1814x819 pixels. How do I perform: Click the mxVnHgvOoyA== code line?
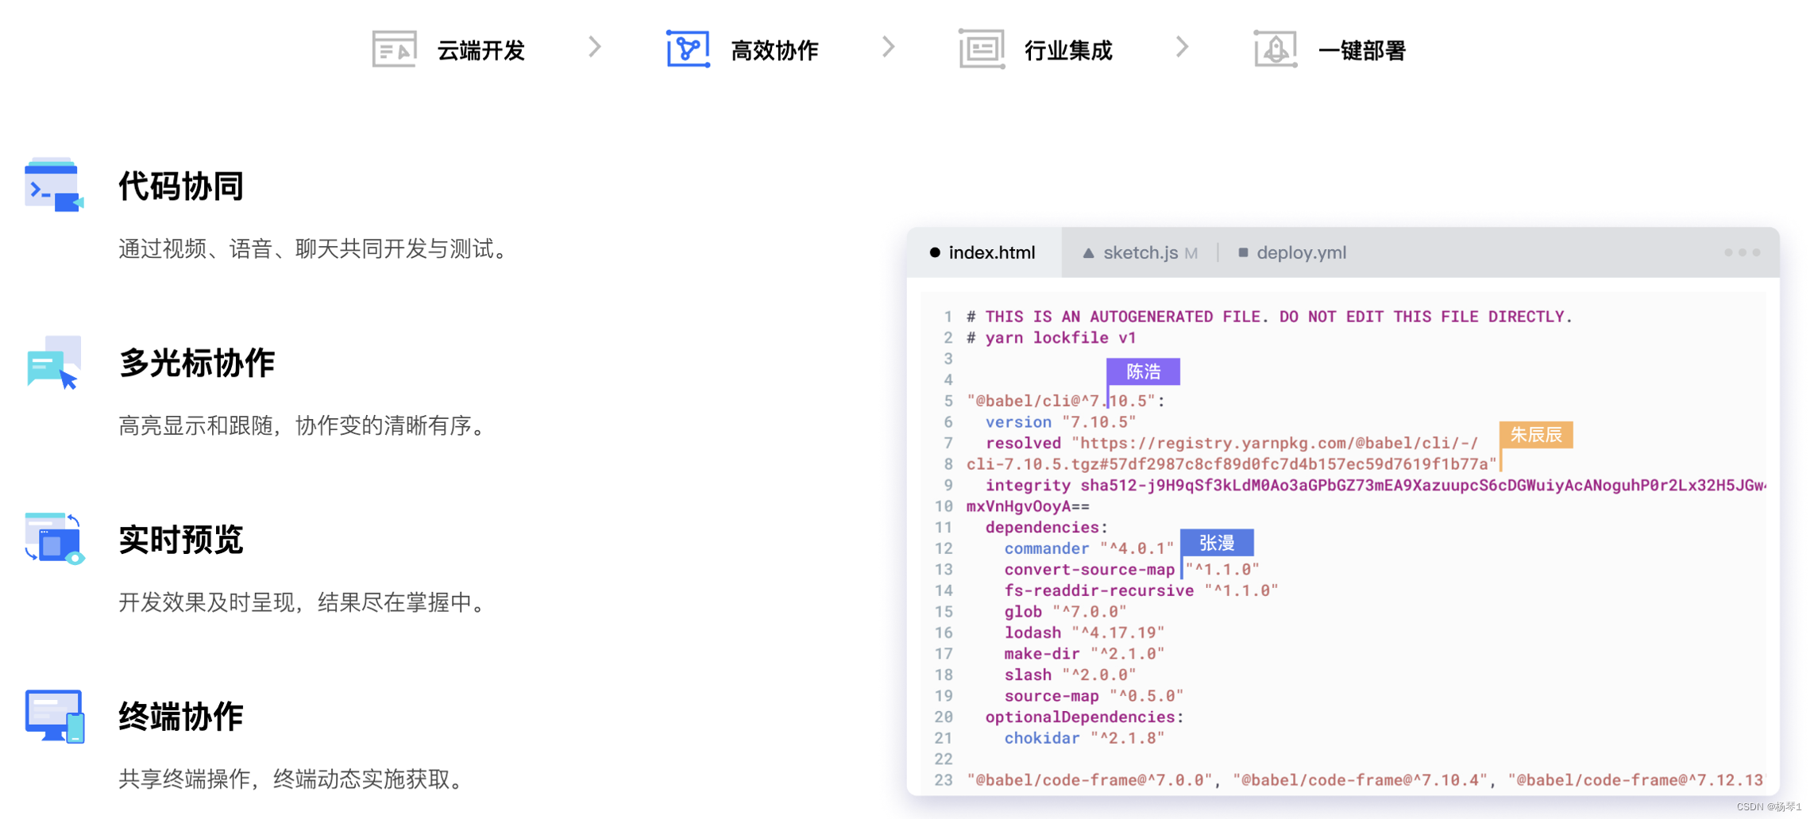click(x=1028, y=506)
